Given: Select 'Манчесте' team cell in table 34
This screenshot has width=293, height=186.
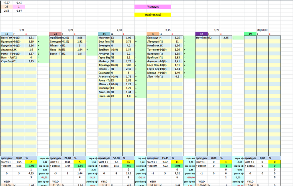Looking at the screenshot, I should click(x=104, y=38).
